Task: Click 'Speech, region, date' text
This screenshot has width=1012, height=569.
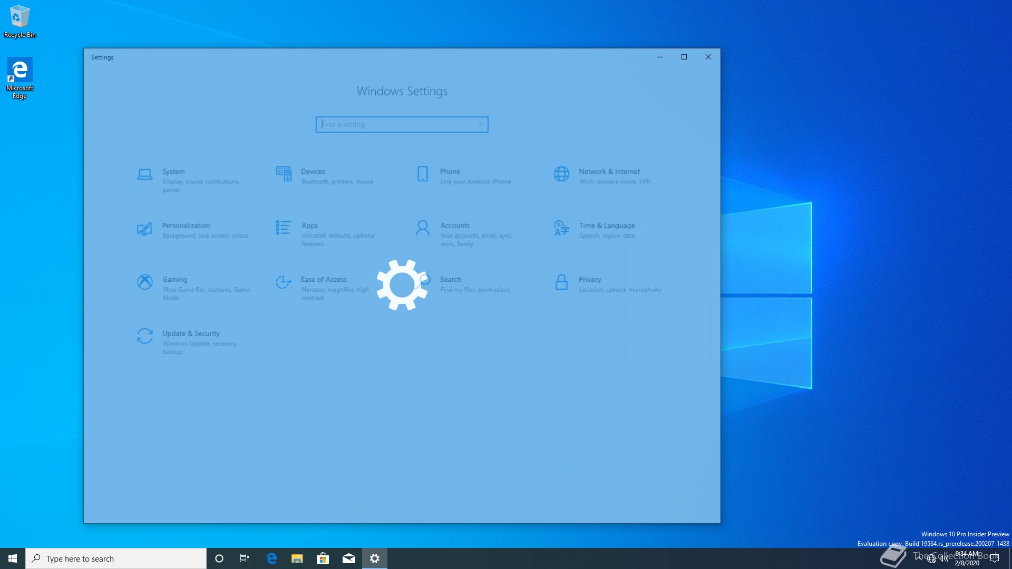Action: [x=607, y=236]
